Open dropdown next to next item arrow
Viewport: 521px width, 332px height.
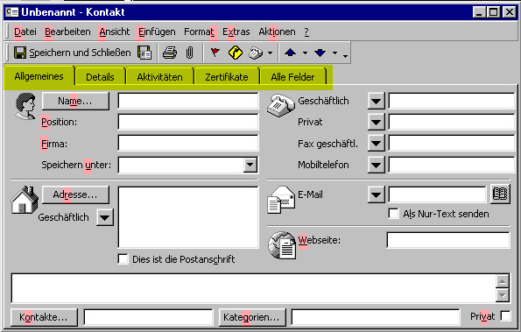(334, 53)
